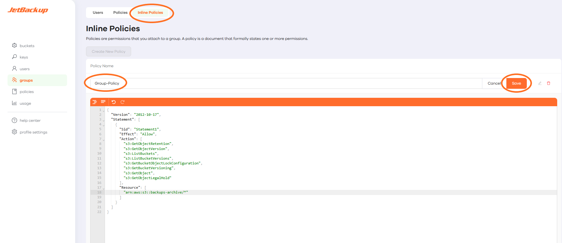Save the Group-Policy changes
This screenshot has width=562, height=243.
click(x=516, y=83)
